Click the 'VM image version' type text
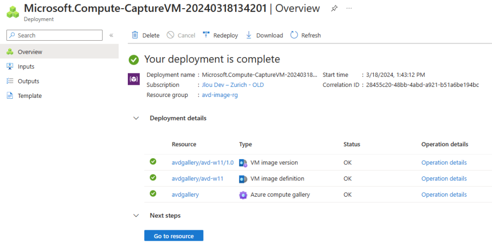Viewport: 492px width, 246px height. point(274,163)
